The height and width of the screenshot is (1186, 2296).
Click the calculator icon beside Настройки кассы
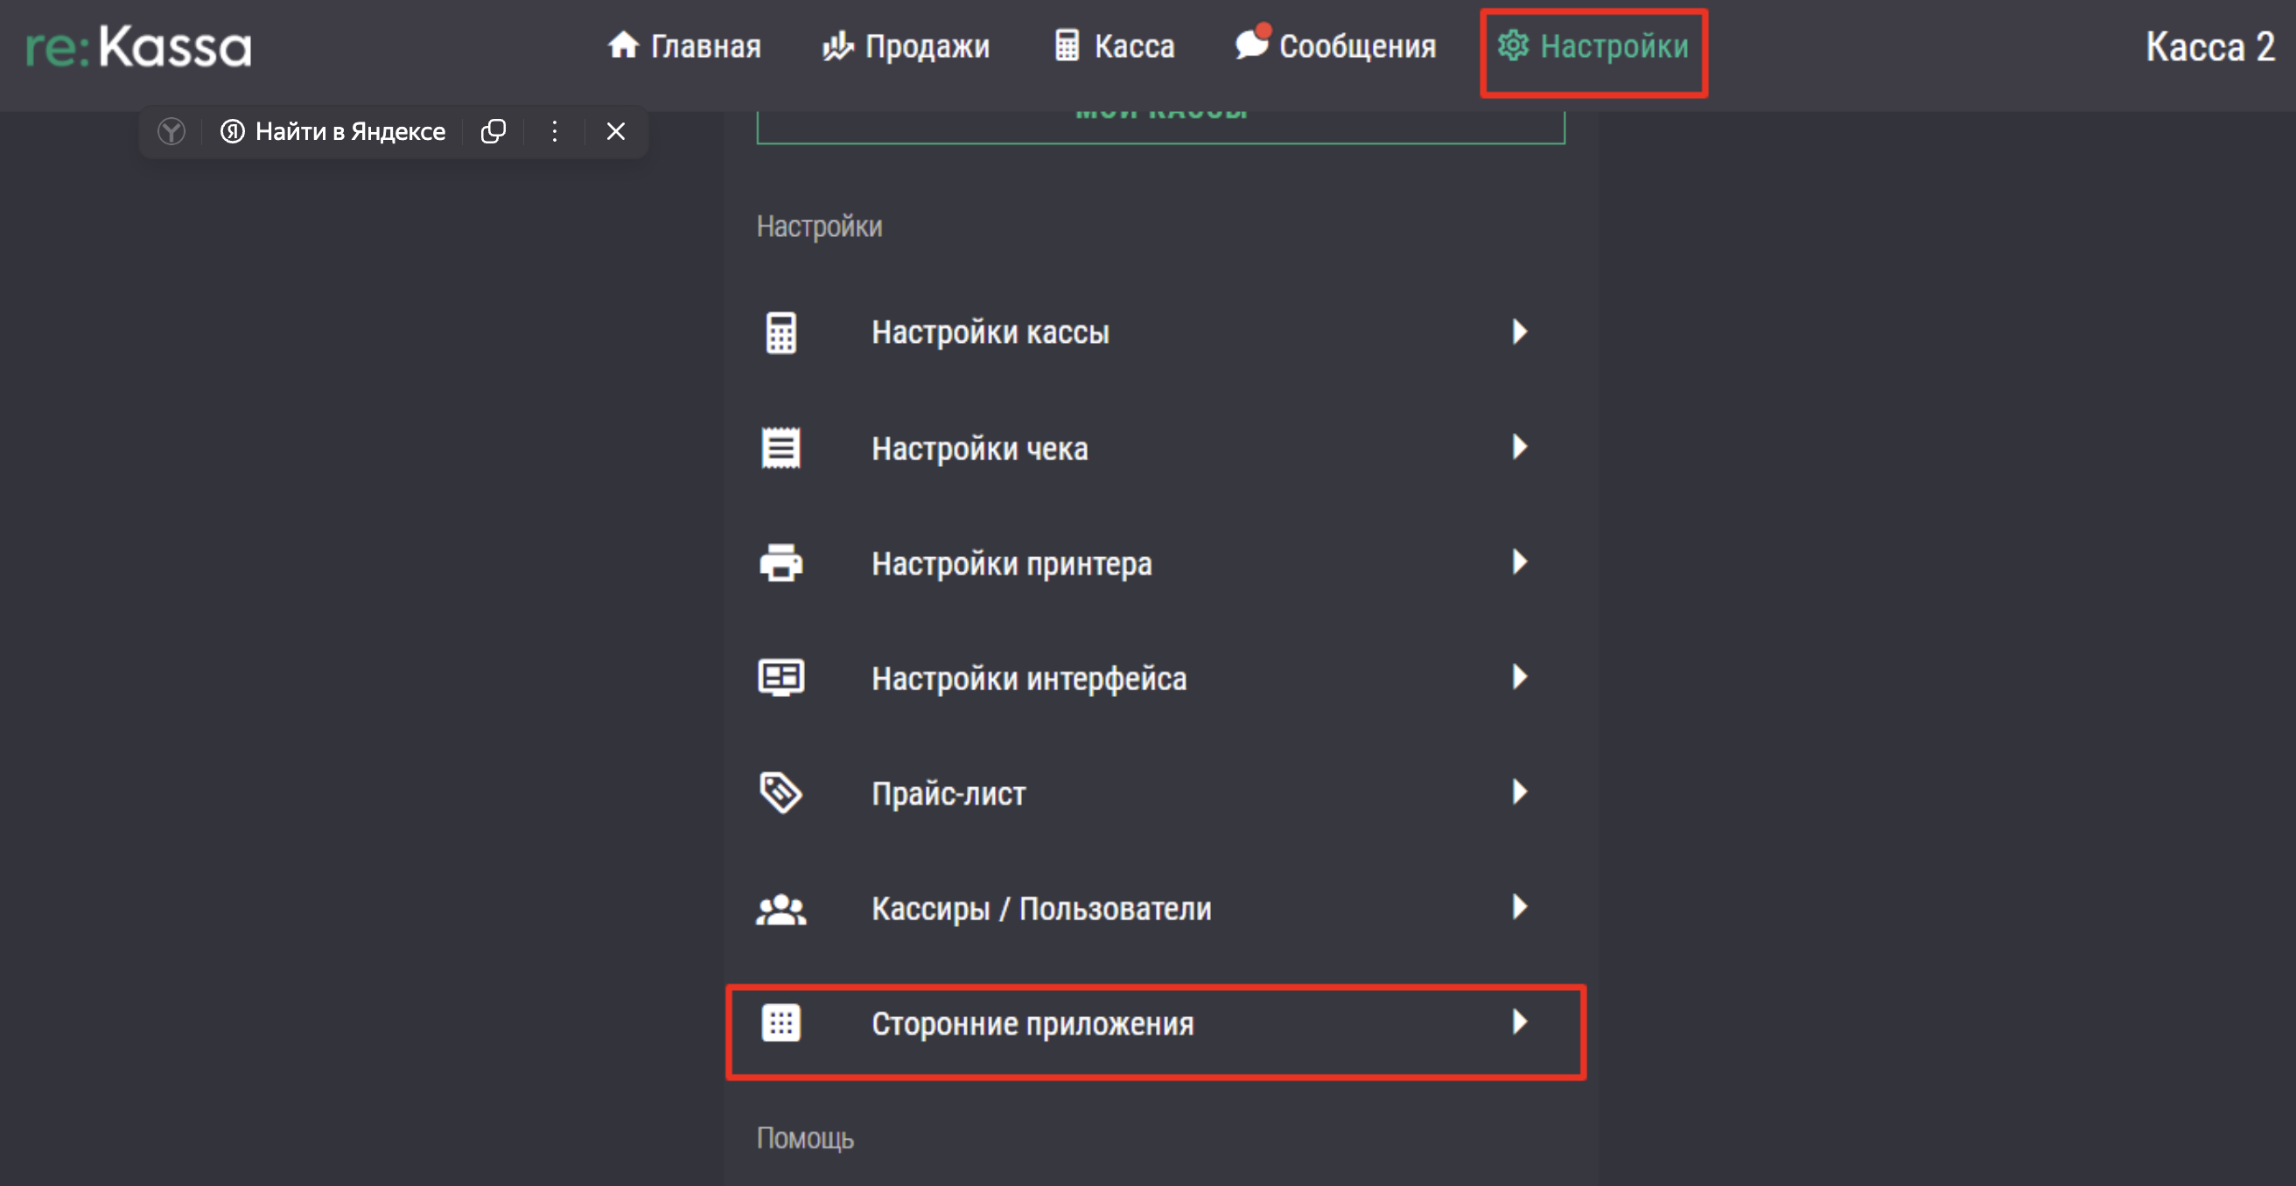(x=780, y=333)
